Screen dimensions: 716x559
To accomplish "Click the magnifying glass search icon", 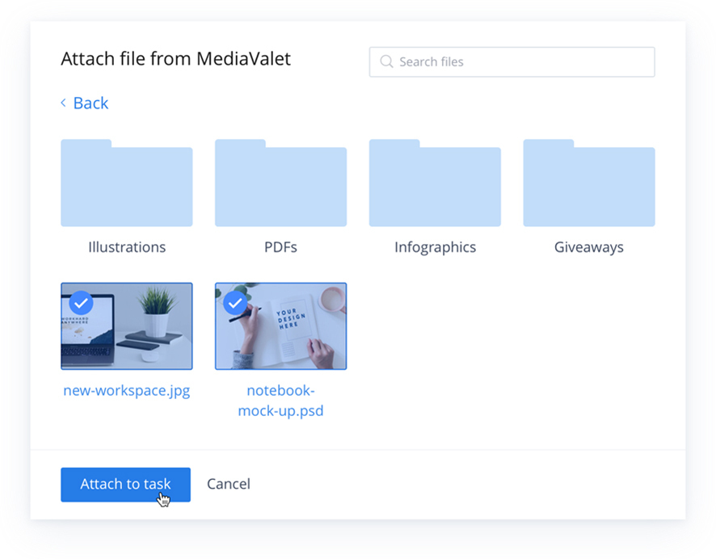I will click(386, 61).
